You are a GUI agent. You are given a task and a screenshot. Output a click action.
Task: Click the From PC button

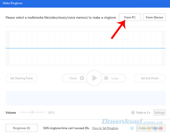pyautogui.click(x=130, y=17)
